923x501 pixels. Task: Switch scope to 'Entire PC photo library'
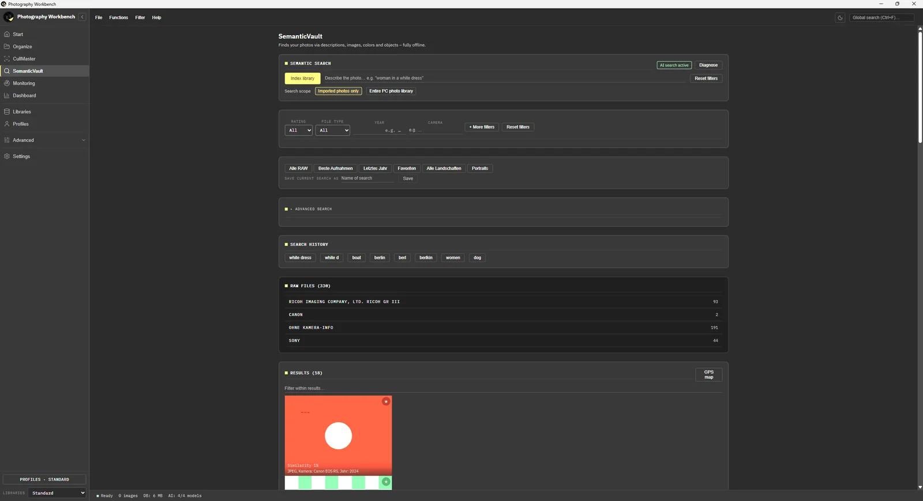tap(391, 91)
